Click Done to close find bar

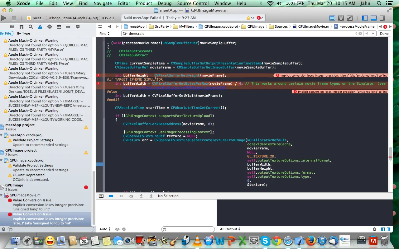[384, 34]
